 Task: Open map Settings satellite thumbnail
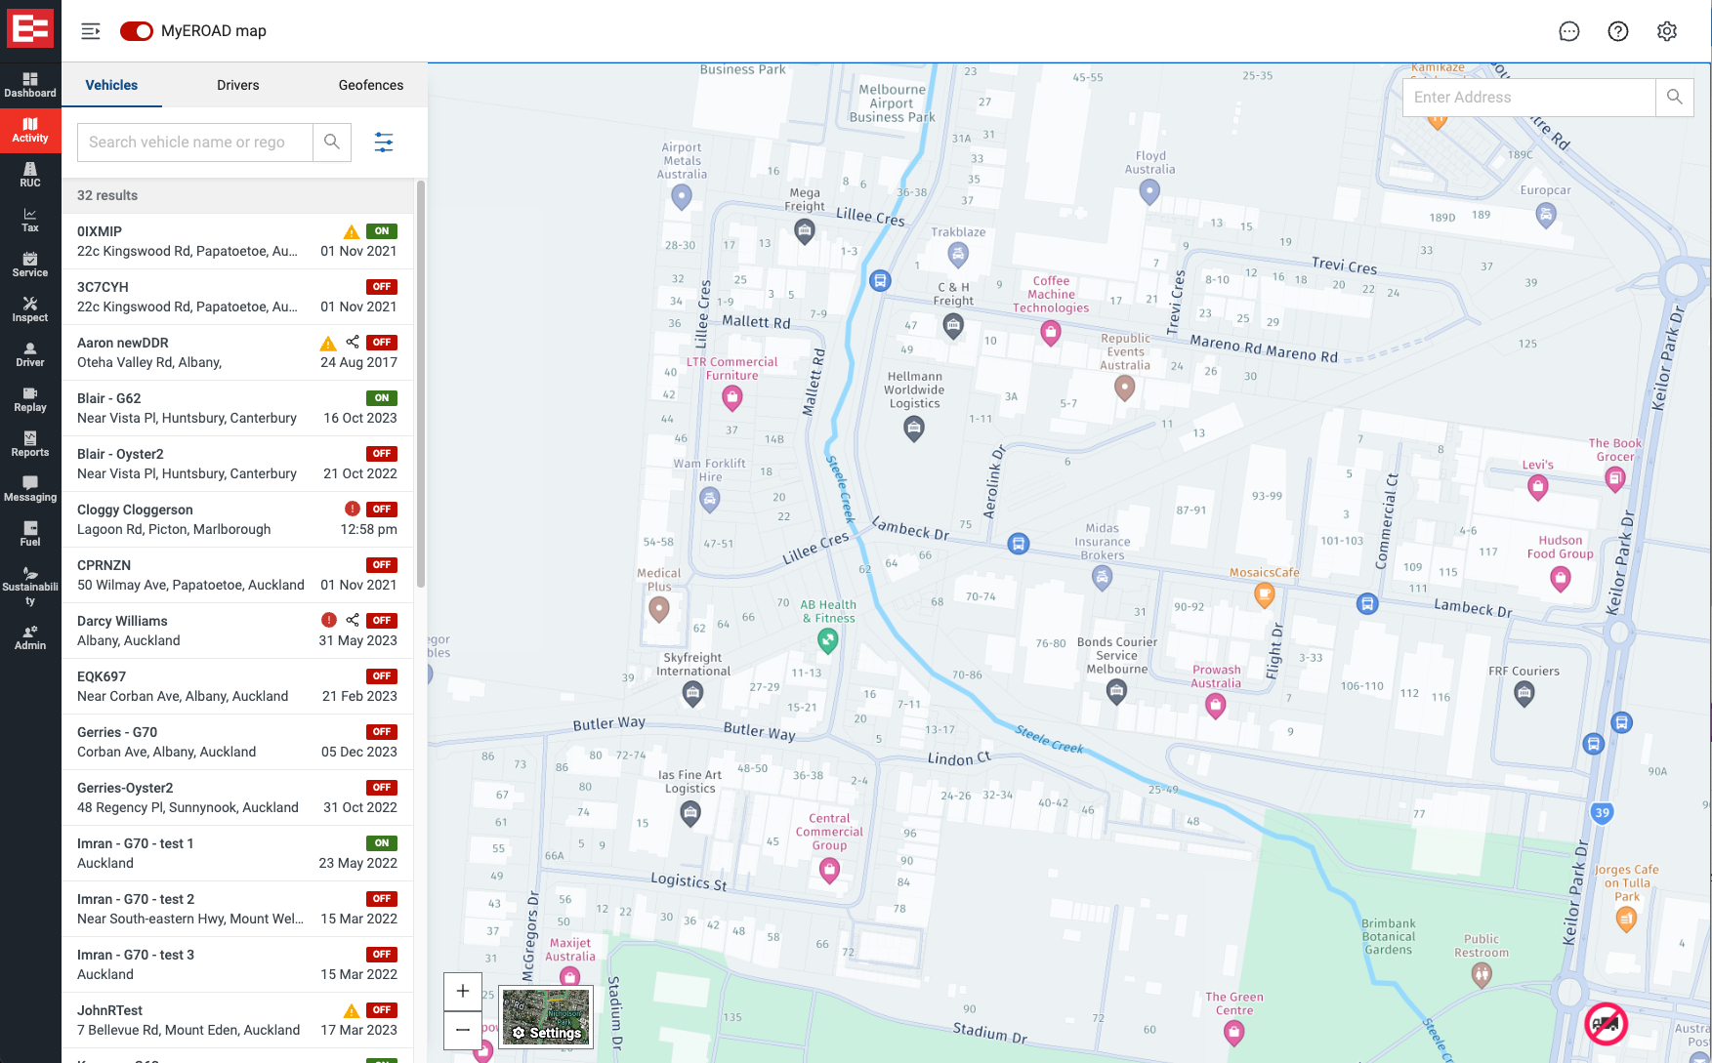coord(546,1017)
